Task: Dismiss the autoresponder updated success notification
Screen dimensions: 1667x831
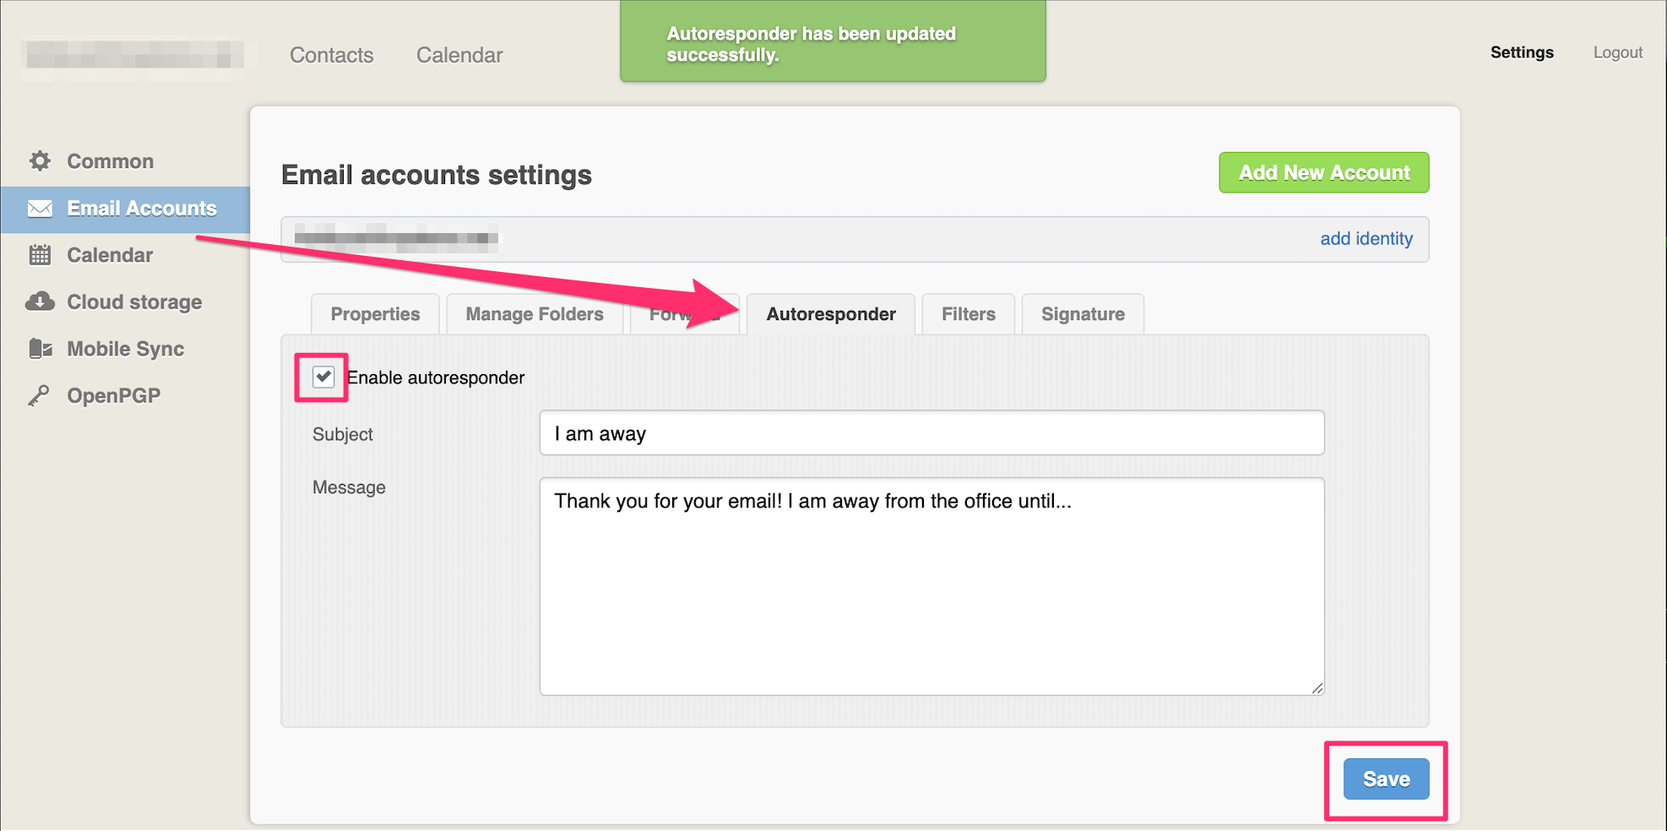Action: [x=833, y=41]
